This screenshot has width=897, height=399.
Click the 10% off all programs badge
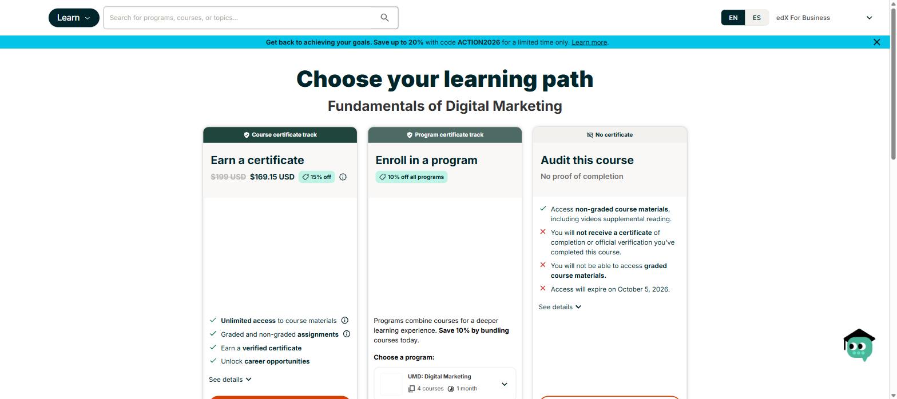coord(411,177)
